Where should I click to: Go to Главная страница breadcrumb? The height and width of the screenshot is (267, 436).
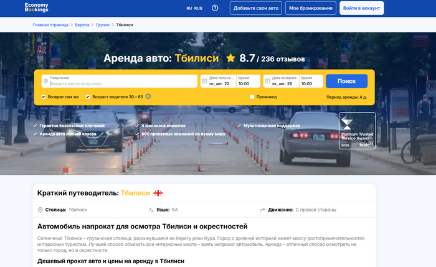click(x=50, y=25)
